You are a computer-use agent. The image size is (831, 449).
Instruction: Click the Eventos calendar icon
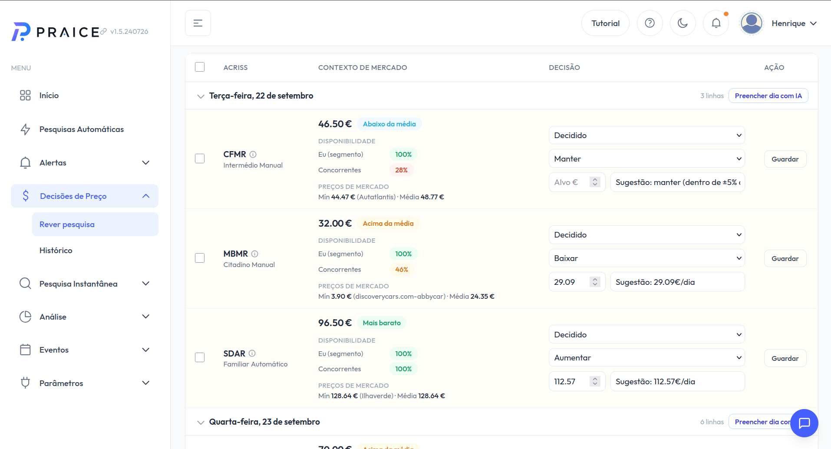pyautogui.click(x=25, y=350)
